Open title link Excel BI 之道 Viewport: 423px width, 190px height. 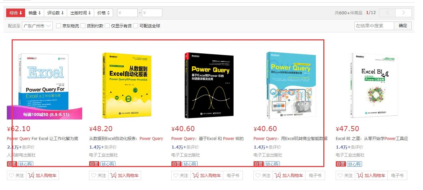372,139
